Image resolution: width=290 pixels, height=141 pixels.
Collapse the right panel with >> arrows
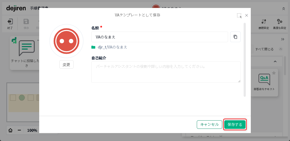tap(283, 39)
